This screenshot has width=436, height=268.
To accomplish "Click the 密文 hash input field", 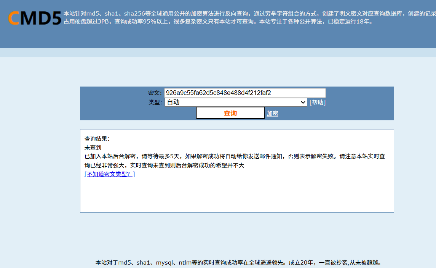I will point(245,93).
